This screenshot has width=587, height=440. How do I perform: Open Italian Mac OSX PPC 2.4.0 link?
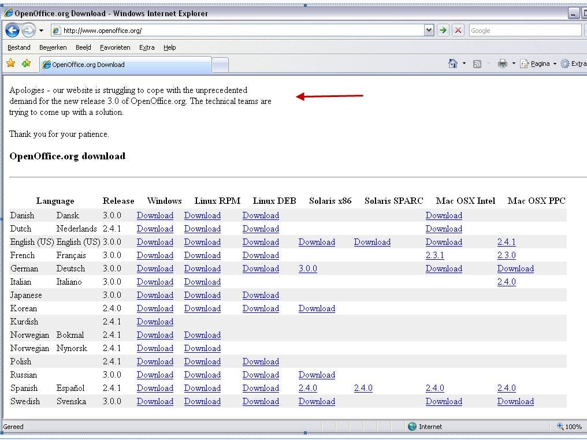pyautogui.click(x=506, y=282)
